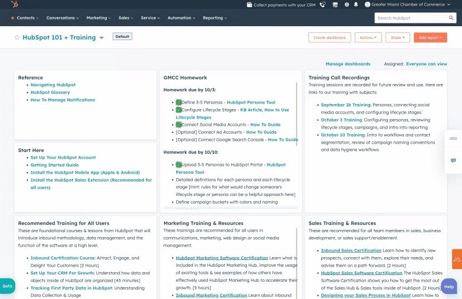Open the notifications bell icon
Viewport: 462px width, 299px height.
tap(356, 4)
